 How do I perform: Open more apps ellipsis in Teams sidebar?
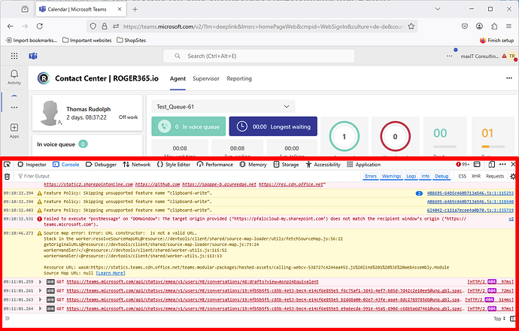click(x=14, y=108)
